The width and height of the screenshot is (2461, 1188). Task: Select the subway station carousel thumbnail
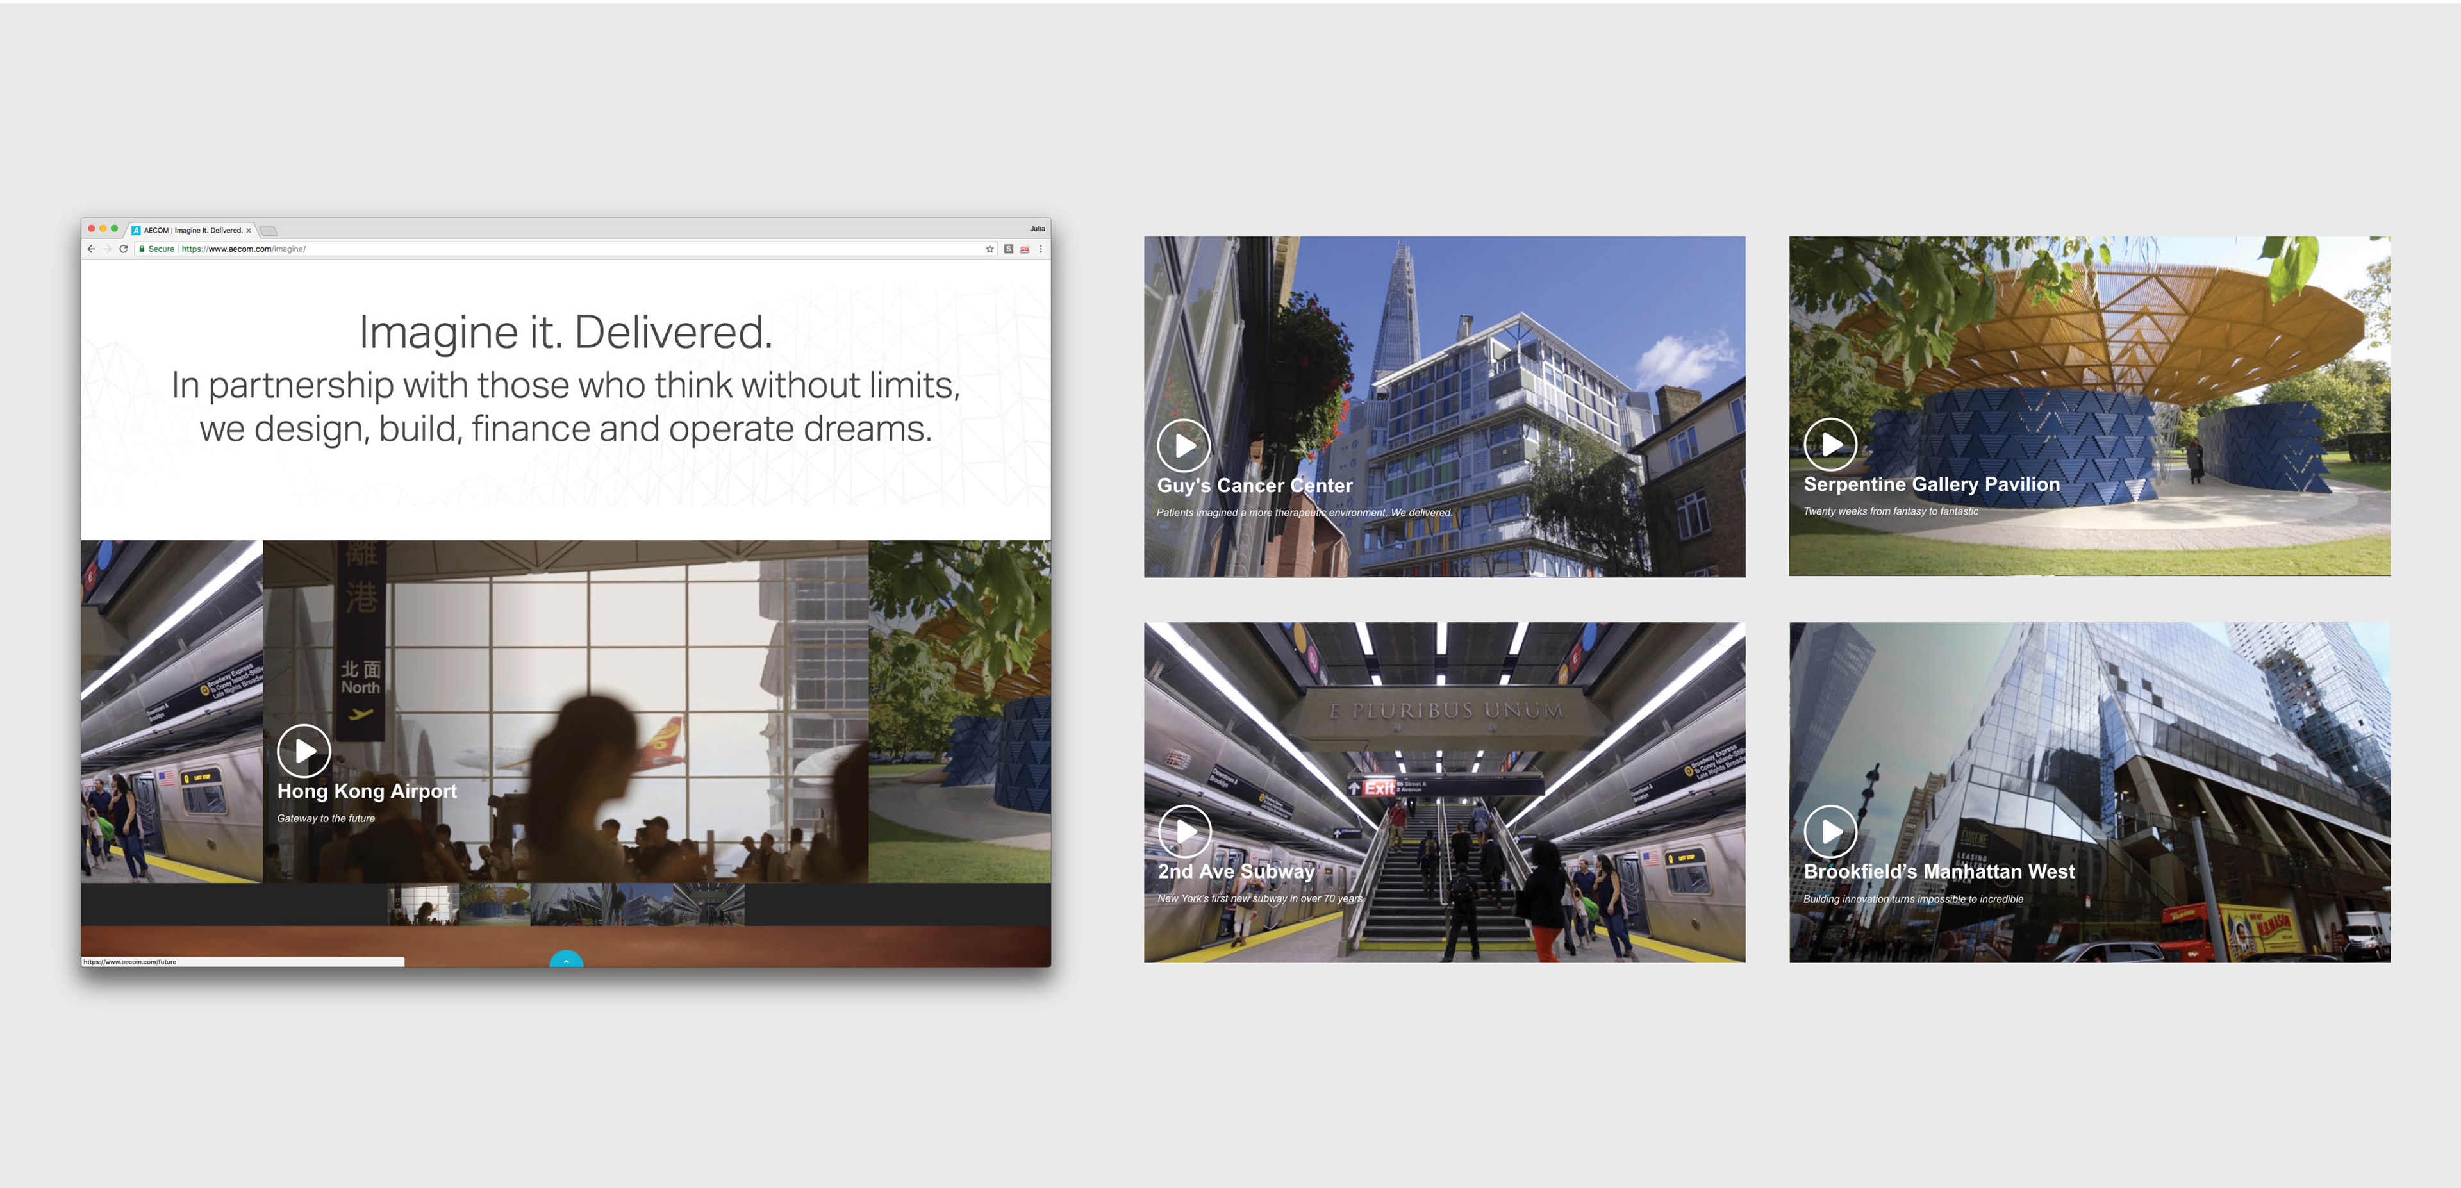pyautogui.click(x=709, y=904)
